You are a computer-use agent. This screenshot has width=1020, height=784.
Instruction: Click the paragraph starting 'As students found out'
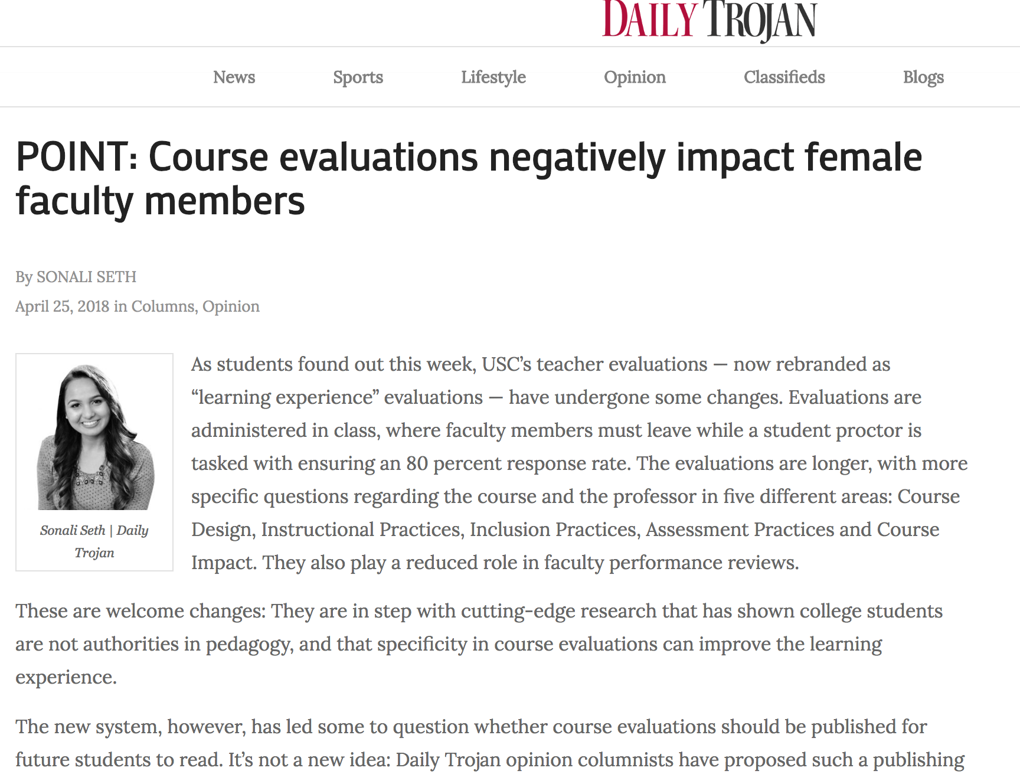pos(579,463)
